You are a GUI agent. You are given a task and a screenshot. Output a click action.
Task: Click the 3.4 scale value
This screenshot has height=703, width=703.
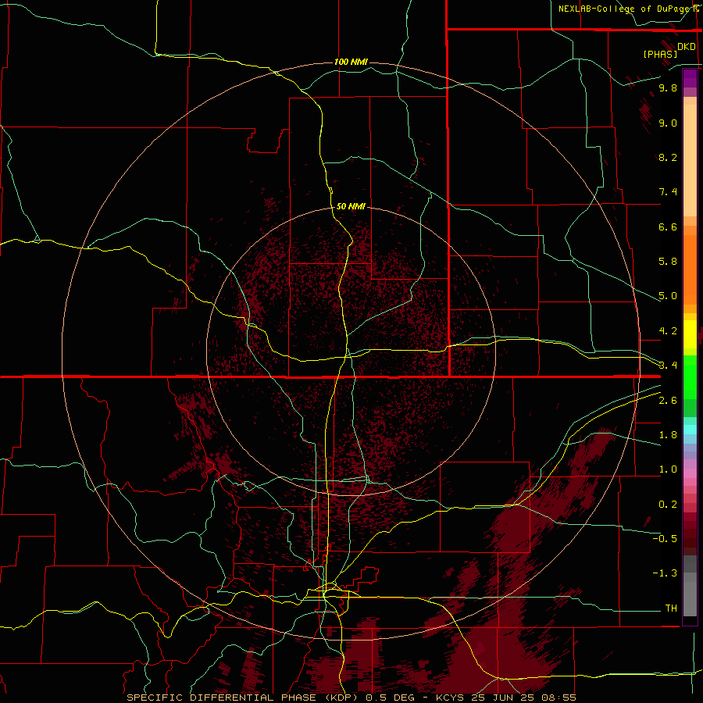[668, 366]
